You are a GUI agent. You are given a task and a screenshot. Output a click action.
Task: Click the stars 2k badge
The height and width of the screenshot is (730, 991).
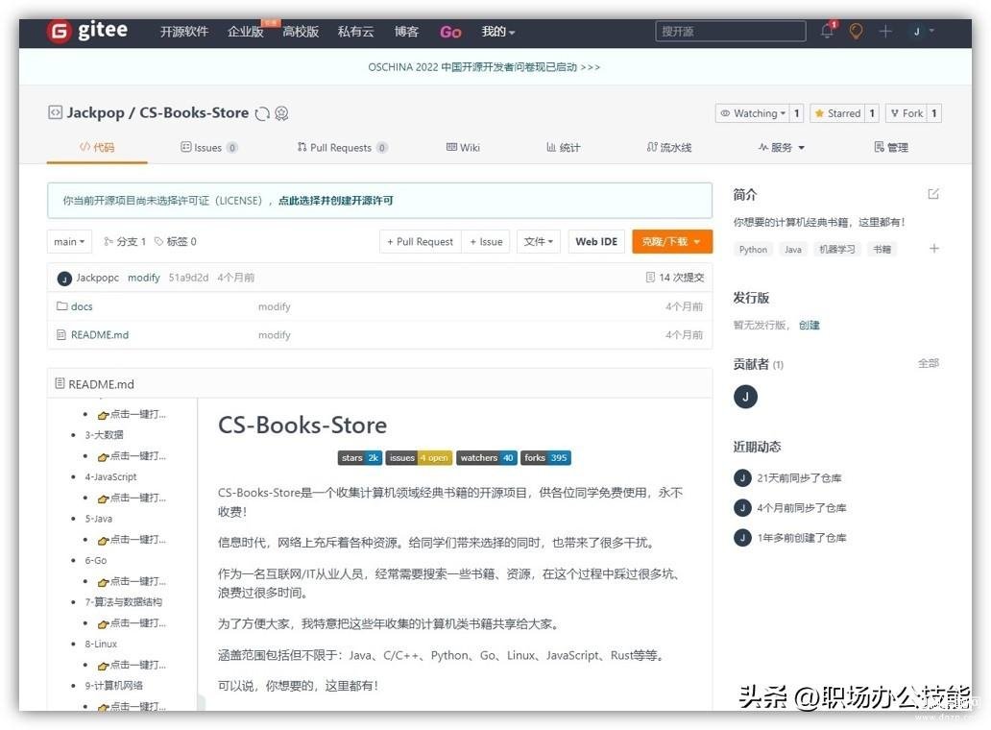pyautogui.click(x=359, y=457)
